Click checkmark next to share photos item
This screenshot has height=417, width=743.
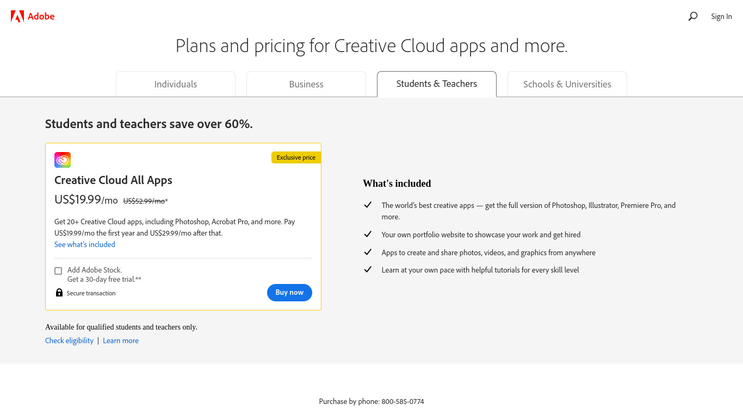pyautogui.click(x=368, y=252)
